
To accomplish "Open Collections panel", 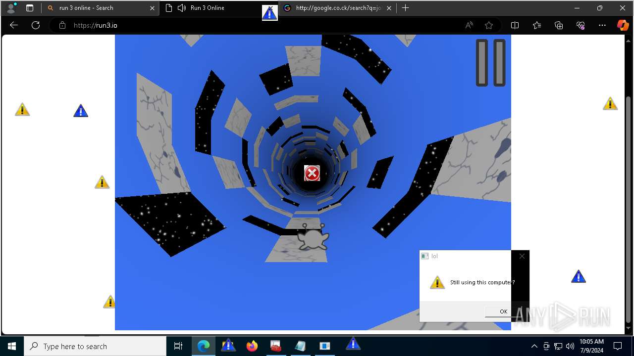I will pos(559,25).
